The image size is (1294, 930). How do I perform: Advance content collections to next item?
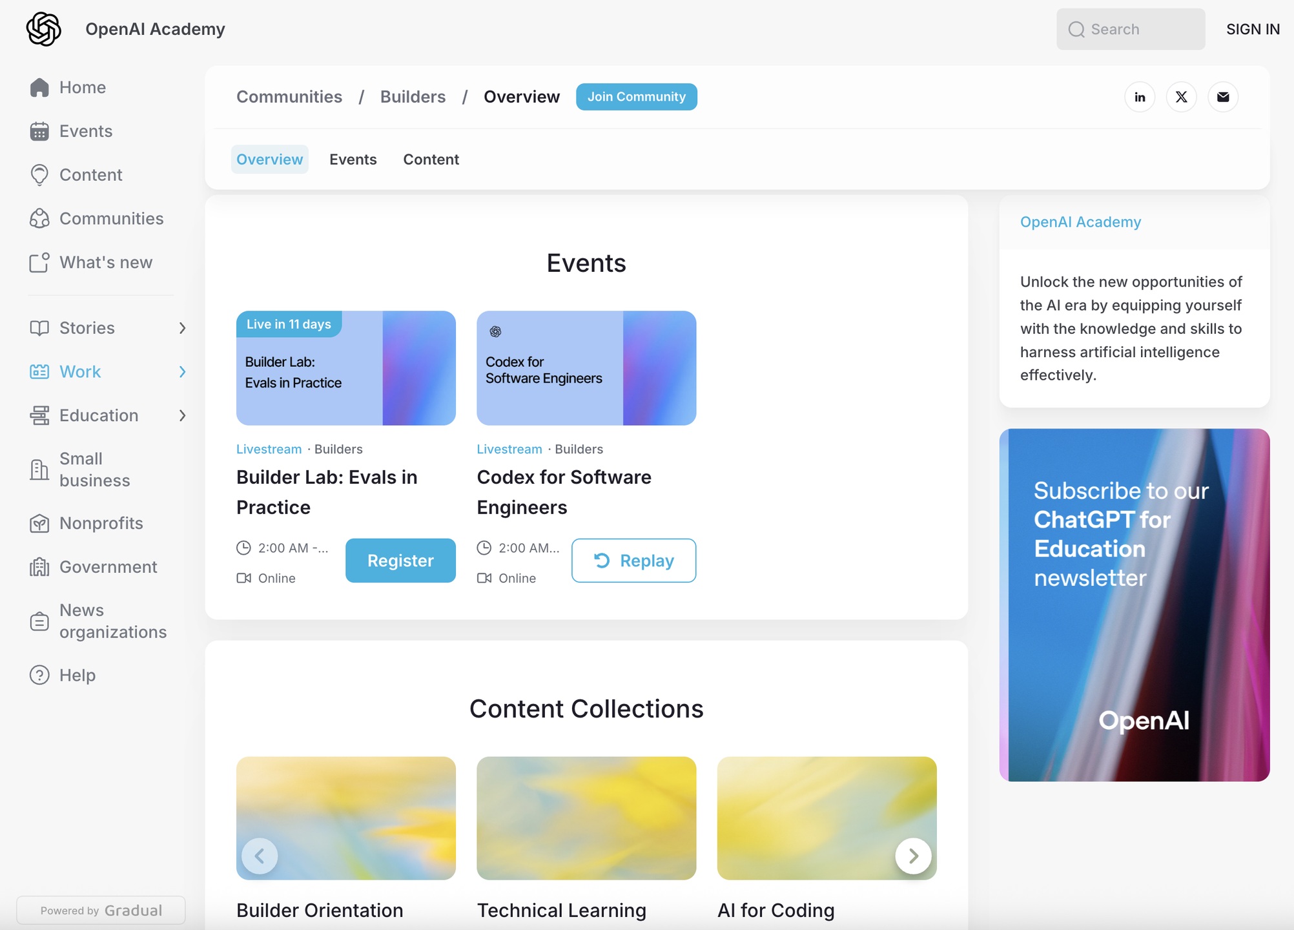913,856
